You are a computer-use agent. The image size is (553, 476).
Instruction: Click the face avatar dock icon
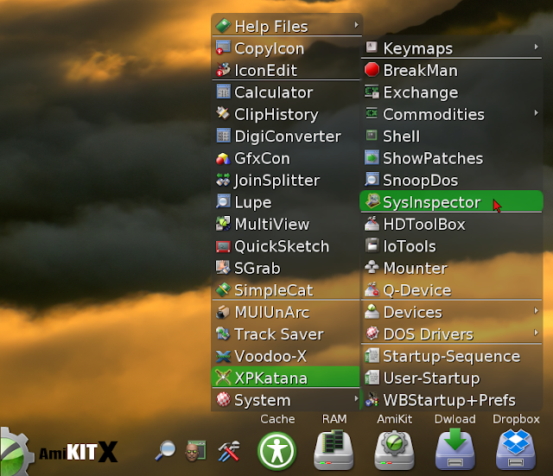195,450
